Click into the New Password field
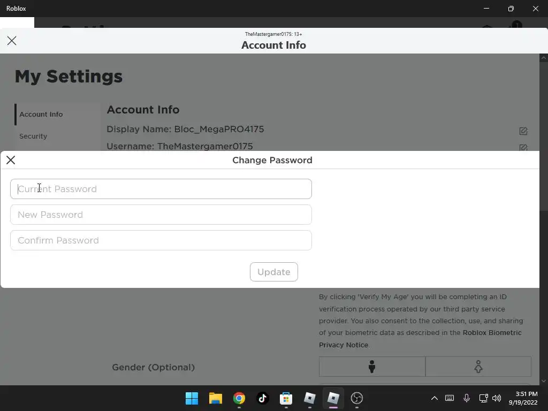The height and width of the screenshot is (411, 548). pyautogui.click(x=161, y=215)
